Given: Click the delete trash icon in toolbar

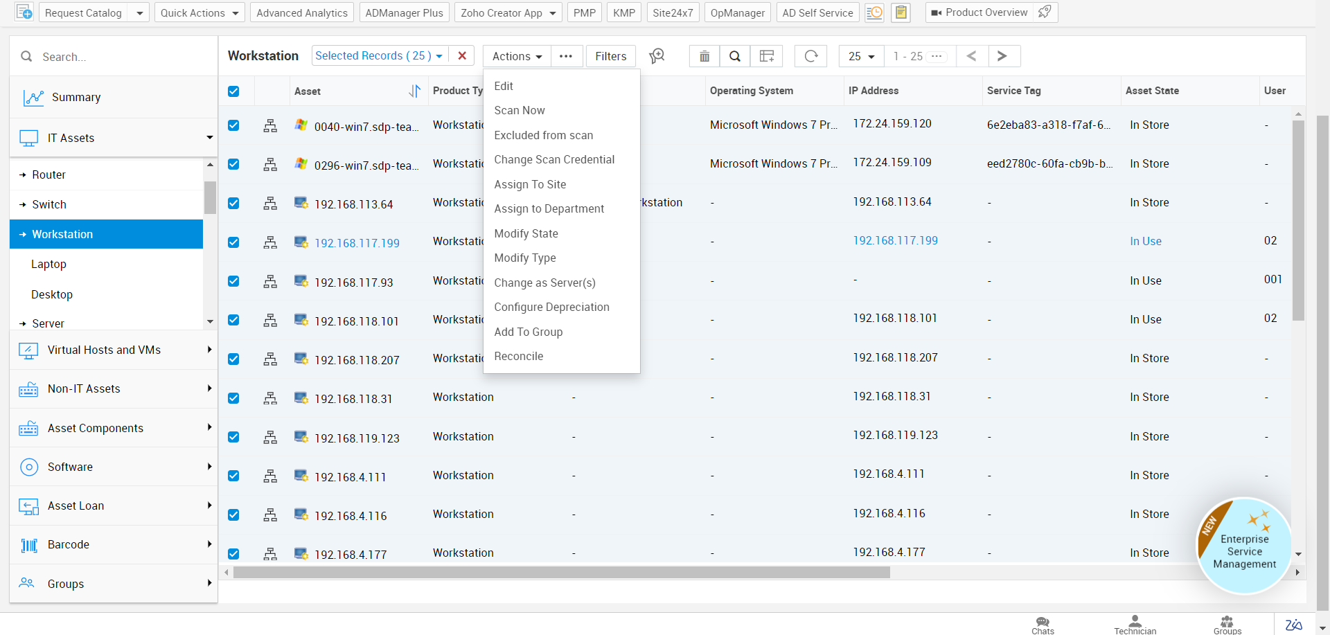Looking at the screenshot, I should pos(704,56).
